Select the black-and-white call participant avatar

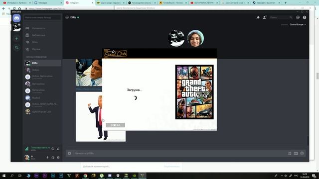pos(176,38)
